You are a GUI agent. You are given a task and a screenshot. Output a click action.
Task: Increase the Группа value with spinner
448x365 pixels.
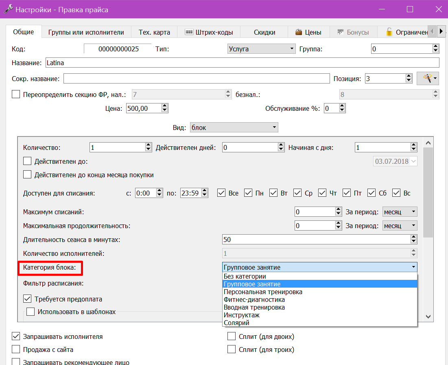(x=435, y=46)
